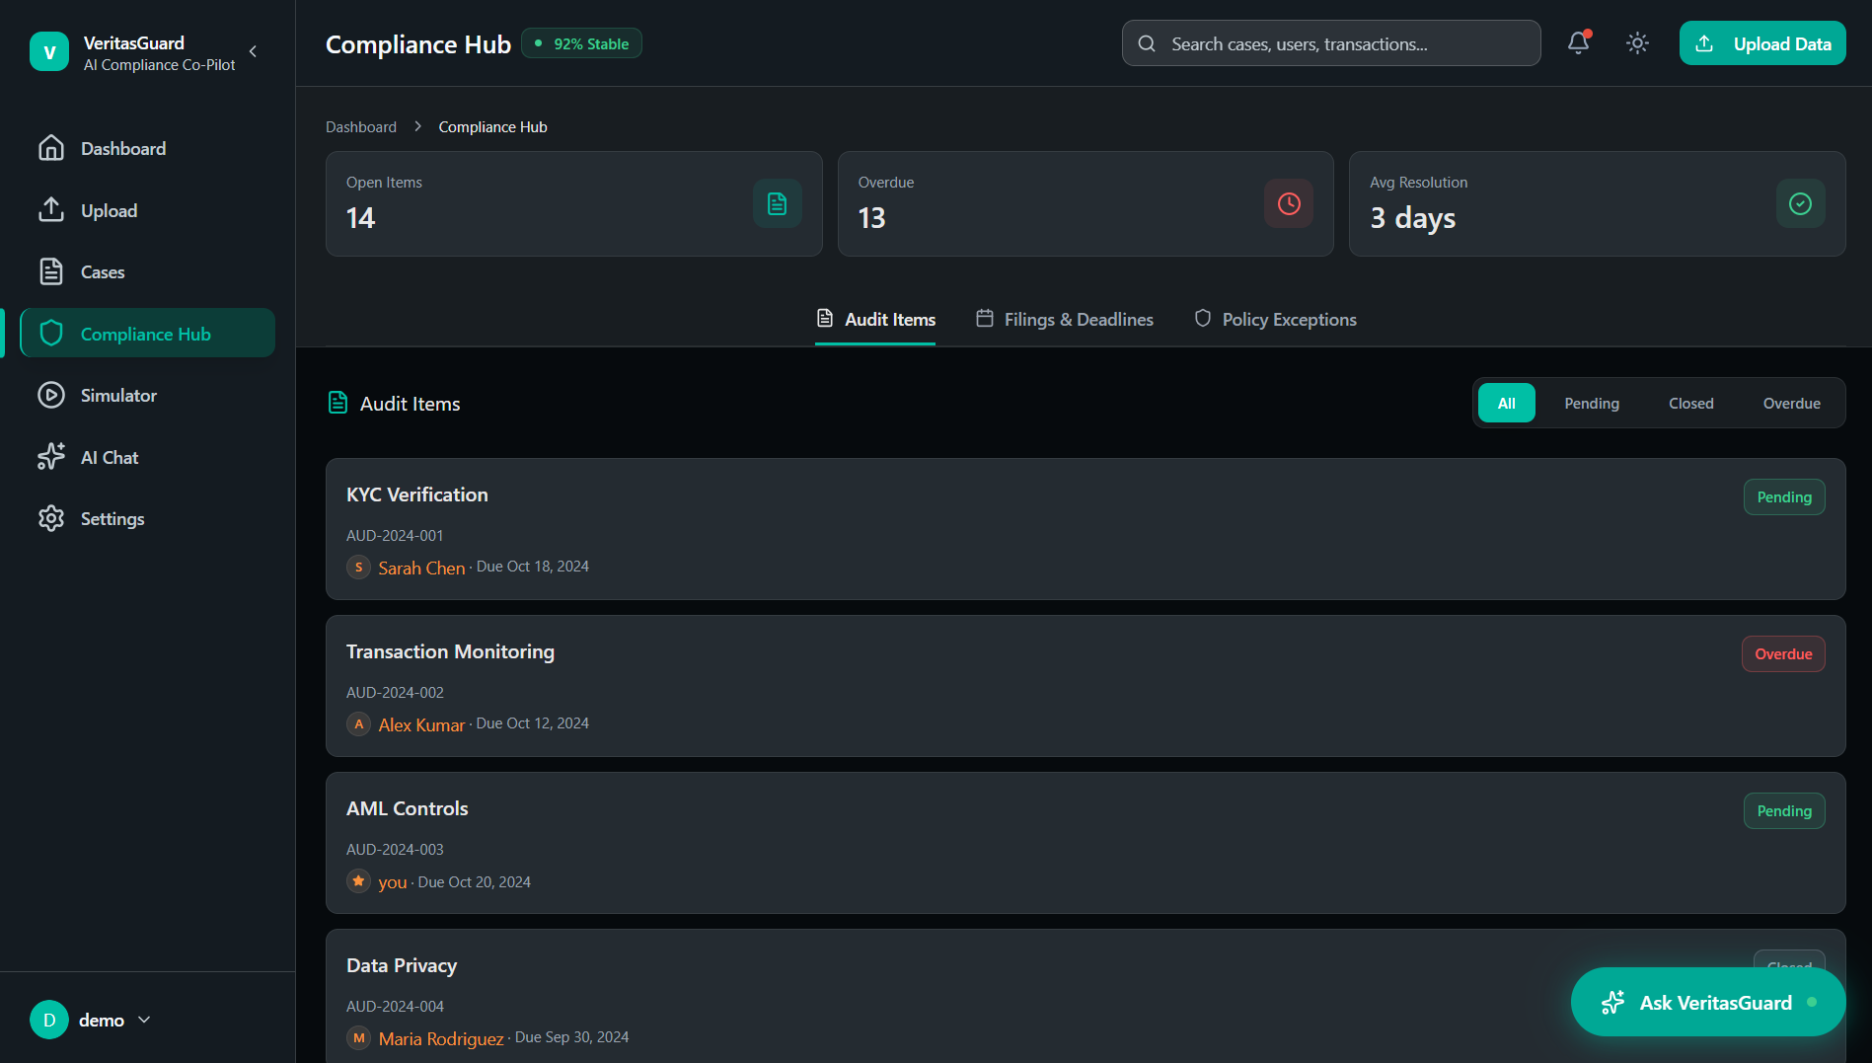Viewport: 1872px width, 1063px height.
Task: Click the Upload Data button
Action: pos(1762,43)
